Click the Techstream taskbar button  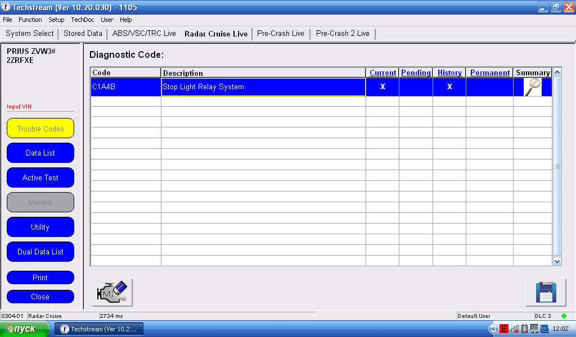click(x=99, y=329)
